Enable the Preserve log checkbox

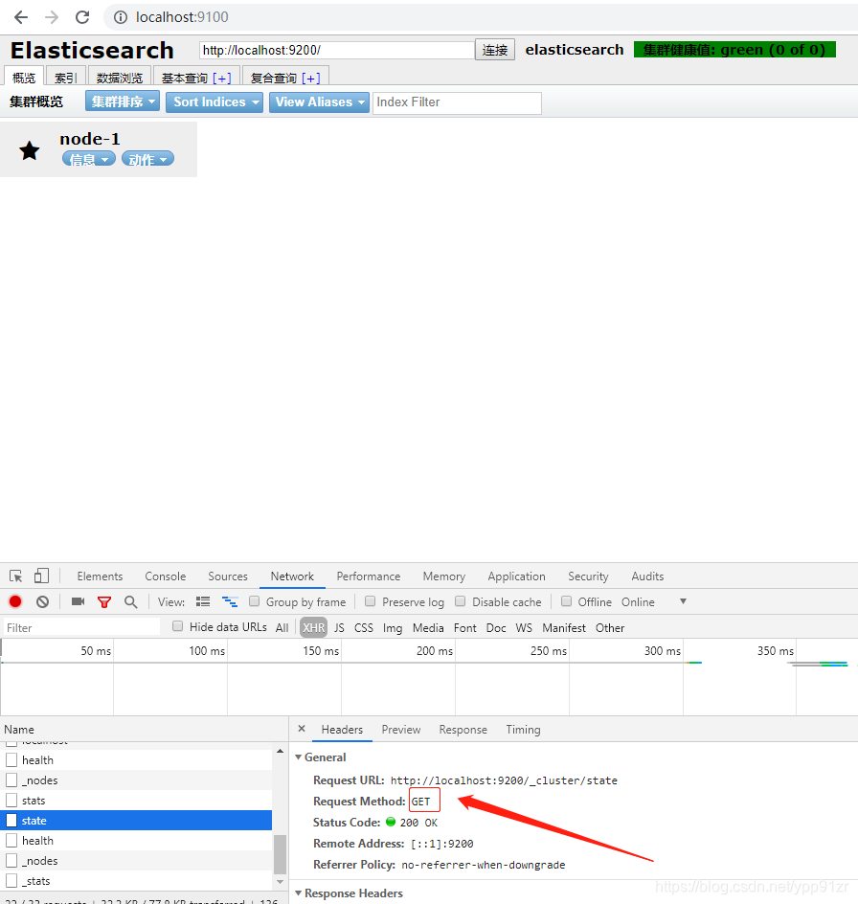(x=371, y=601)
